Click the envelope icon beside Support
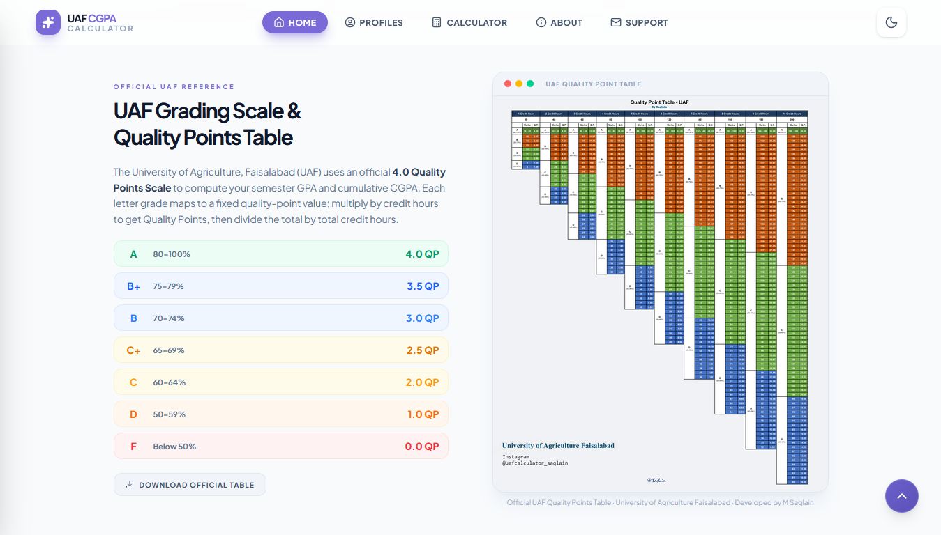The height and width of the screenshot is (535, 941). [615, 22]
